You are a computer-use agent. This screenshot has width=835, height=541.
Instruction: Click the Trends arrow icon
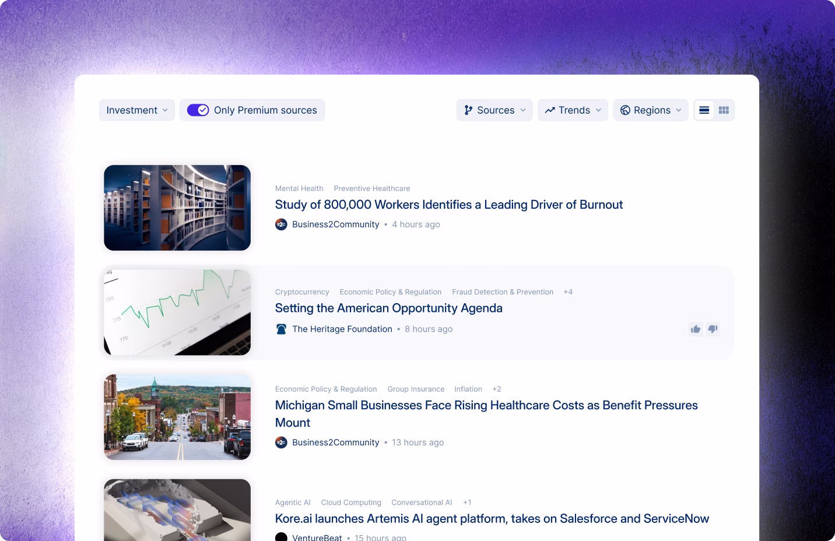point(549,110)
